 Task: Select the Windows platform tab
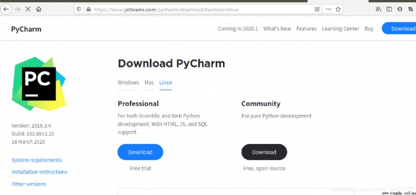[128, 83]
